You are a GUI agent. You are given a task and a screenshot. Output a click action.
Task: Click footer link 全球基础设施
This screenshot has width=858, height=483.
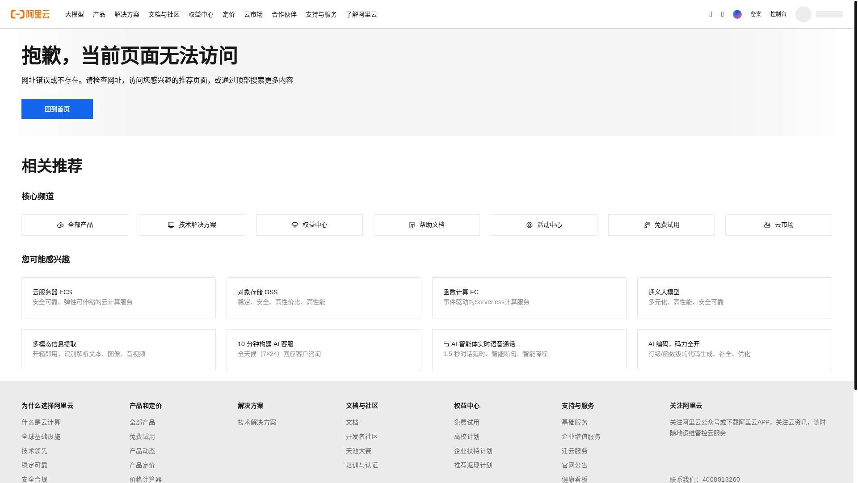click(x=41, y=436)
